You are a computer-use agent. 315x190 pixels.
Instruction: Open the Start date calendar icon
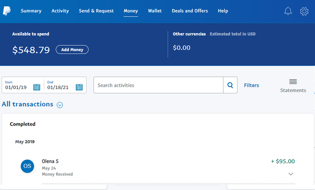36,87
